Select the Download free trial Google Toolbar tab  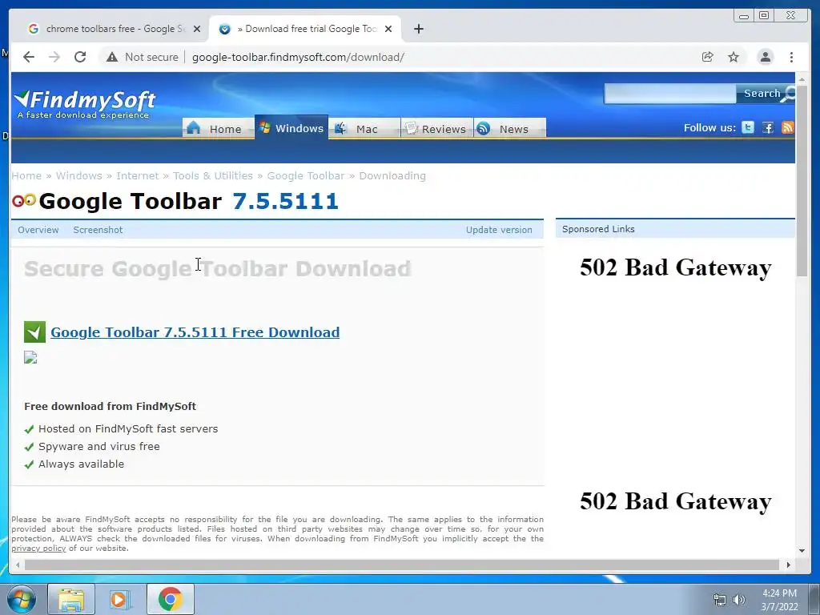[x=305, y=29]
